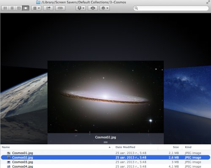The width and height of the screenshot is (211, 168).
Task: Grab the Cover Flow resize handle
Action: pyautogui.click(x=105, y=142)
